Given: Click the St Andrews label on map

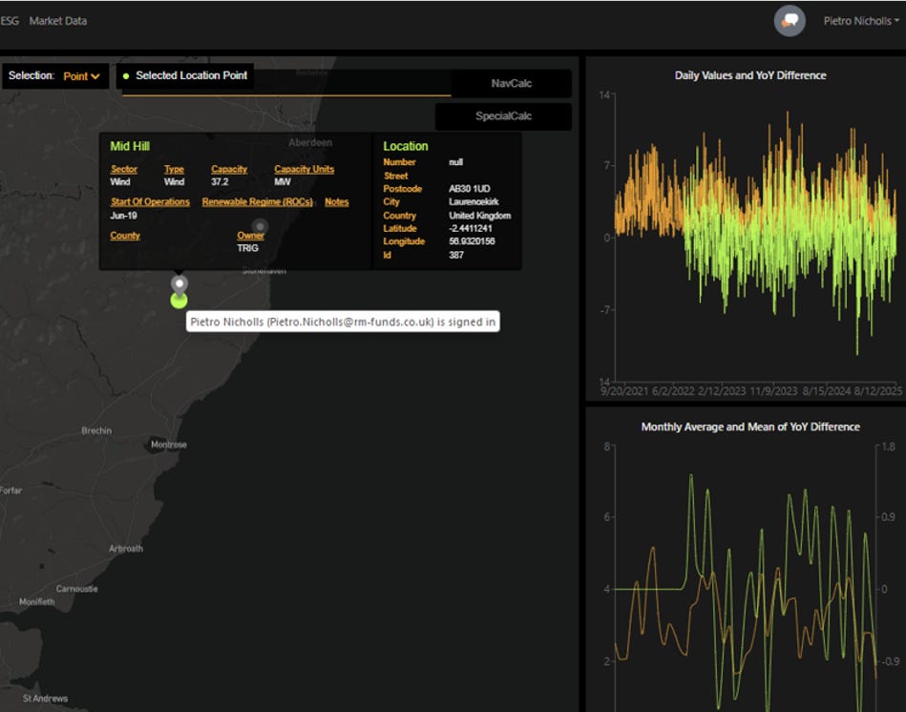Looking at the screenshot, I should tap(45, 699).
